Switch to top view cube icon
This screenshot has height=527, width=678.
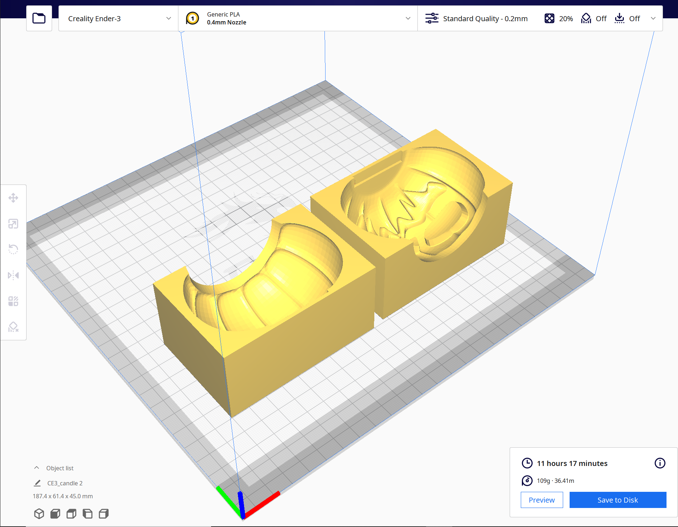[x=71, y=514]
